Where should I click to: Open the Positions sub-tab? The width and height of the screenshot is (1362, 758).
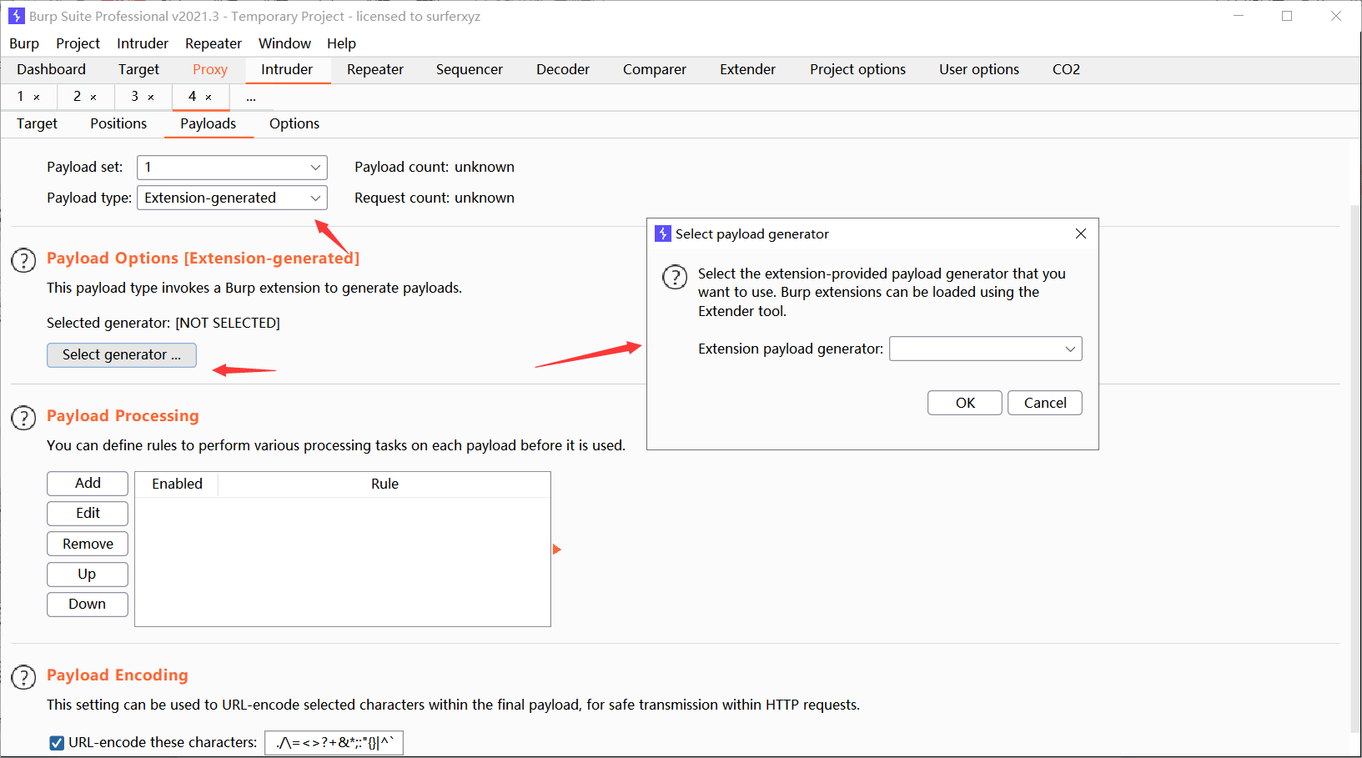click(118, 123)
